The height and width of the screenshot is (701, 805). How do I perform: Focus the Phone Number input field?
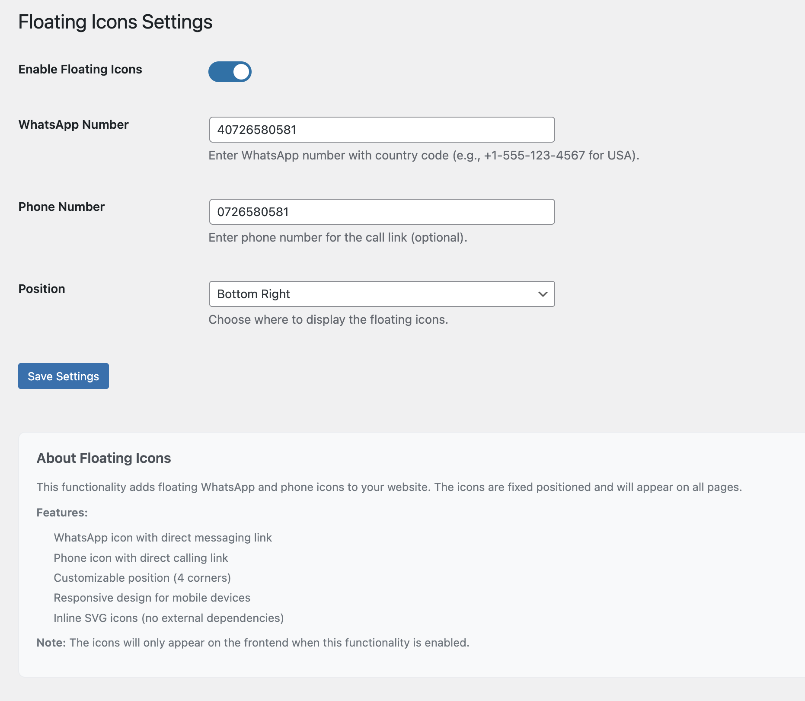(382, 212)
